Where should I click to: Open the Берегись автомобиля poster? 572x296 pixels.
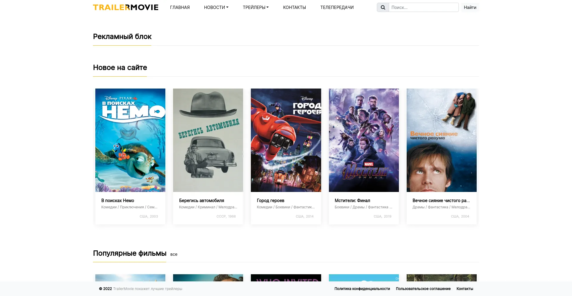208,140
